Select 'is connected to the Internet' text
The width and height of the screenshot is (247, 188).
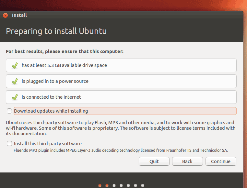click(x=51, y=97)
